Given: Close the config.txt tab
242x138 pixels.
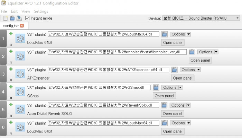Looking at the screenshot, I should [22, 26].
